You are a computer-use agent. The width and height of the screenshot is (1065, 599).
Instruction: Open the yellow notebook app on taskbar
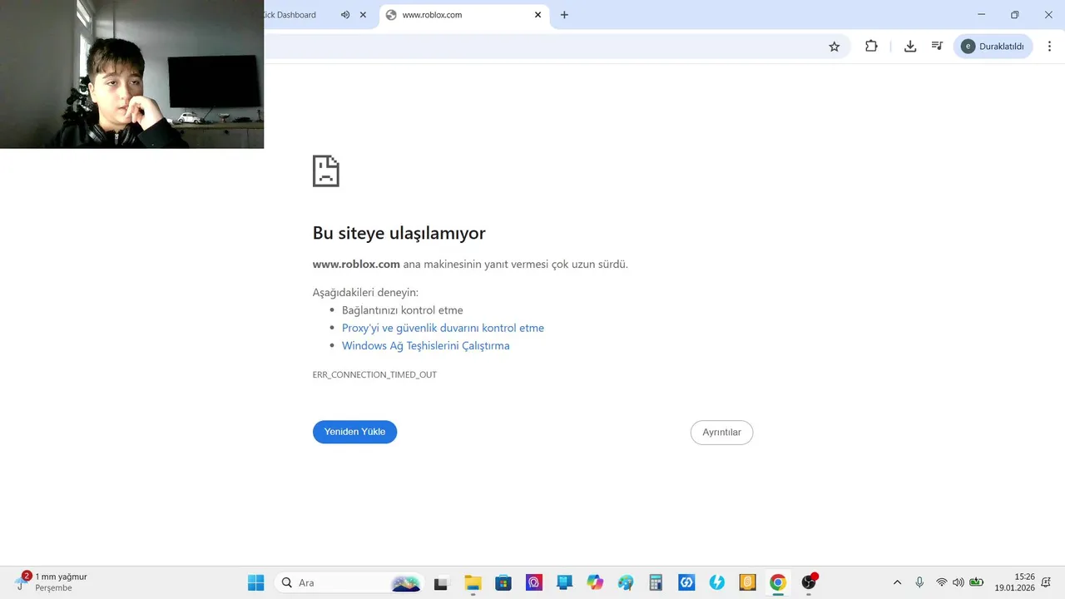747,582
